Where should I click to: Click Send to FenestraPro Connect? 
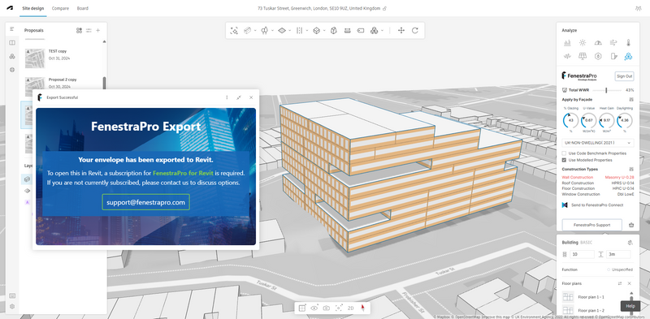pos(593,205)
